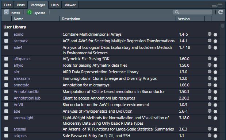Image resolution: width=226 pixels, height=140 pixels.
Task: Check the acepack package checkbox
Action: (x=6, y=41)
